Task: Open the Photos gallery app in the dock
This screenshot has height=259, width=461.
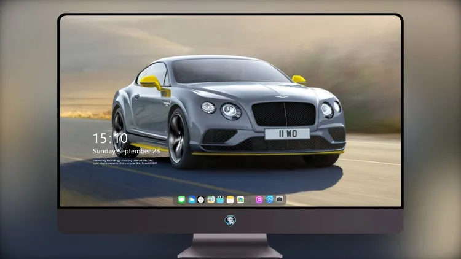Action: [240, 200]
